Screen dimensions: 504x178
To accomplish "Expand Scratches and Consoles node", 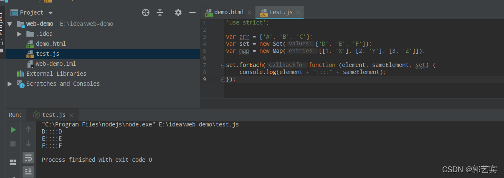I will pyautogui.click(x=10, y=84).
